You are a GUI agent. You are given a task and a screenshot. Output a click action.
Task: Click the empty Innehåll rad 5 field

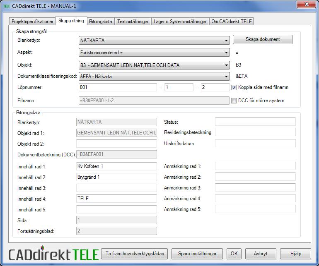click(116, 209)
